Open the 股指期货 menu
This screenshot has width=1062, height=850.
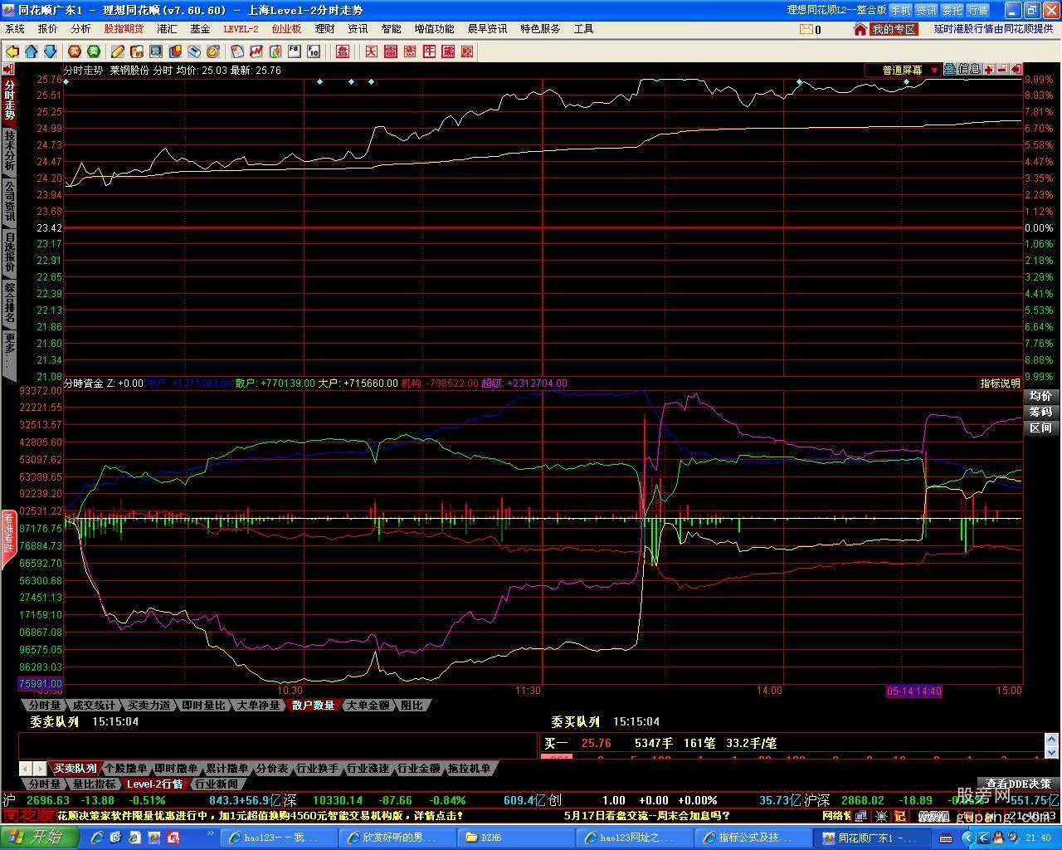[124, 29]
